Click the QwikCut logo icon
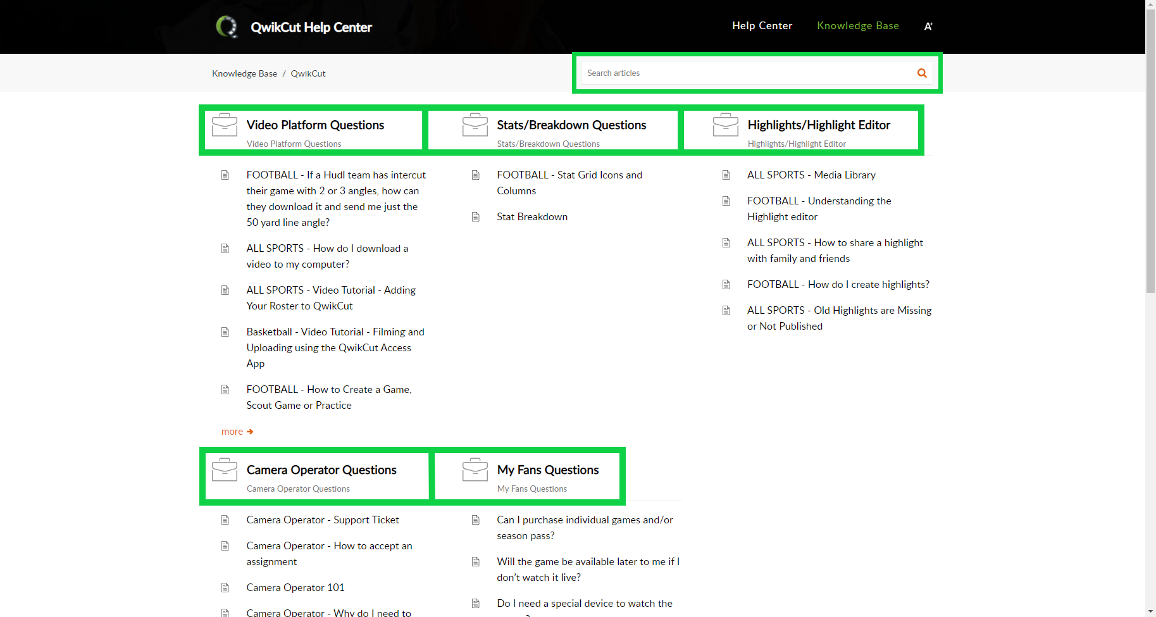 tap(227, 27)
